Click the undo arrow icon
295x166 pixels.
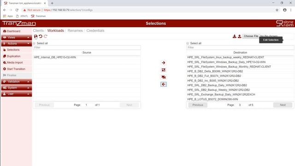(x=41, y=36)
